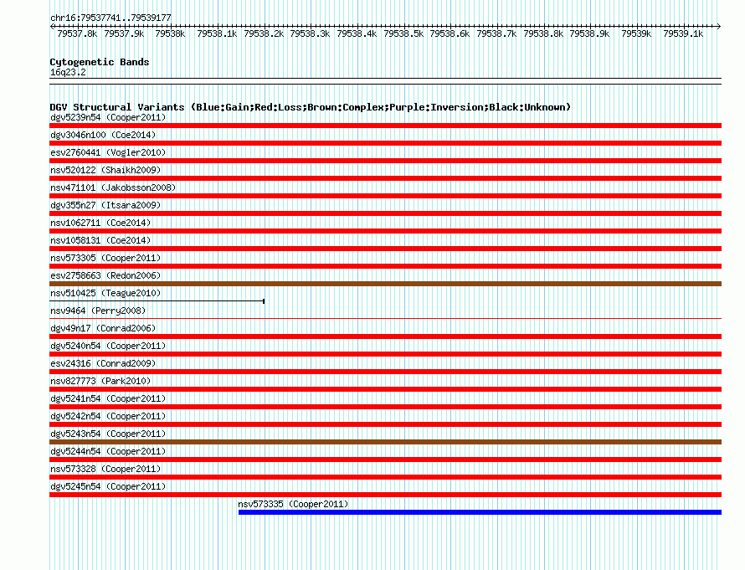The image size is (745, 570).
Task: Click the nsv573335 (Cooper2011) label
Action: click(x=293, y=504)
